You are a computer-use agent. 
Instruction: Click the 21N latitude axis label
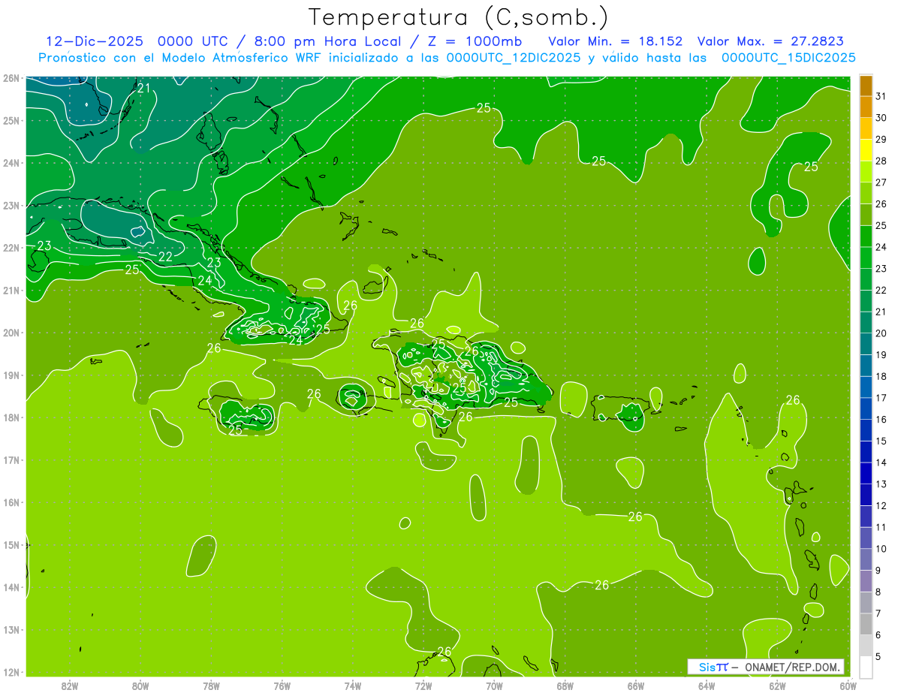tap(11, 290)
